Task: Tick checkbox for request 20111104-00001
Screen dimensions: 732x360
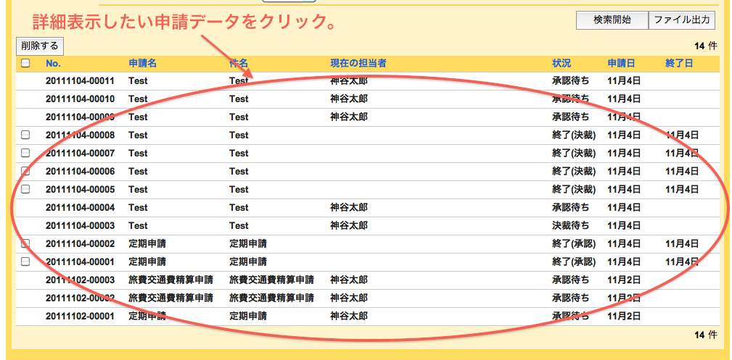Action: [25, 261]
